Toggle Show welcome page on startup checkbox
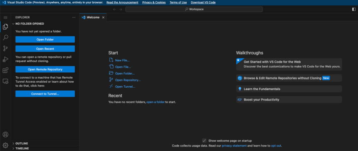358x151 pixels. coord(204,141)
